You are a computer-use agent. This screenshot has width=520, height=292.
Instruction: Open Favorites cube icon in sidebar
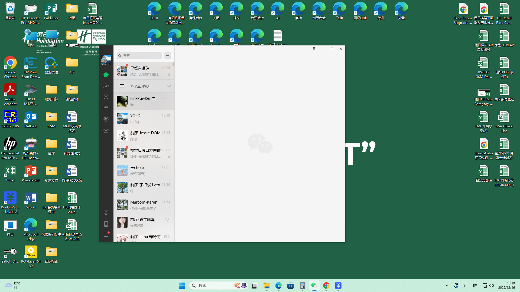click(x=106, y=97)
